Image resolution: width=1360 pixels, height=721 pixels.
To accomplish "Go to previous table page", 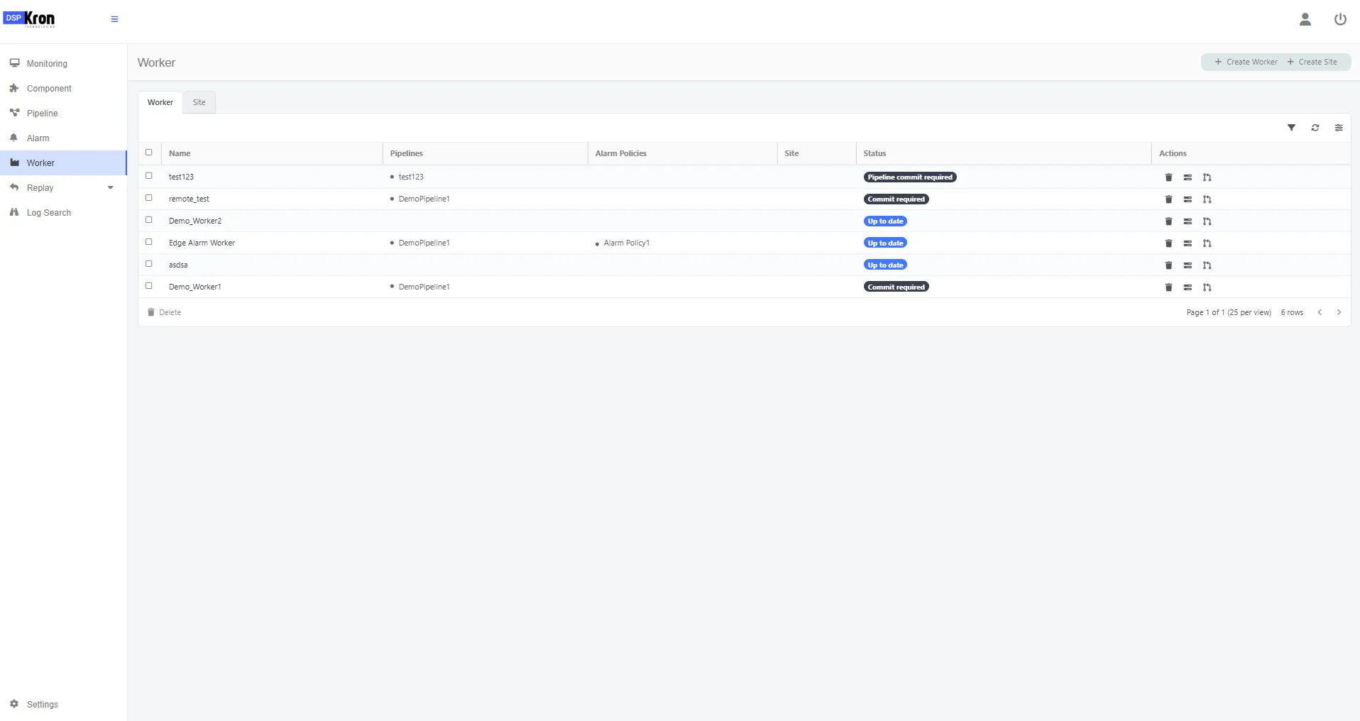I will coord(1320,312).
